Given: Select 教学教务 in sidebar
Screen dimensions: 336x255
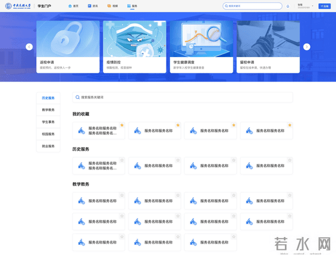Looking at the screenshot, I should (x=48, y=110).
